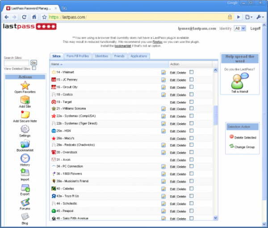Click the Import icon in Actions

25,173
